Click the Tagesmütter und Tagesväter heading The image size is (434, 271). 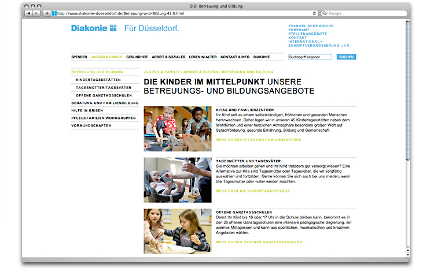tap(248, 161)
